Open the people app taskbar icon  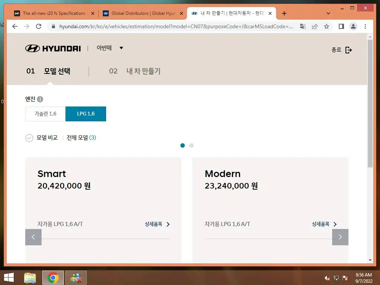click(x=76, y=278)
